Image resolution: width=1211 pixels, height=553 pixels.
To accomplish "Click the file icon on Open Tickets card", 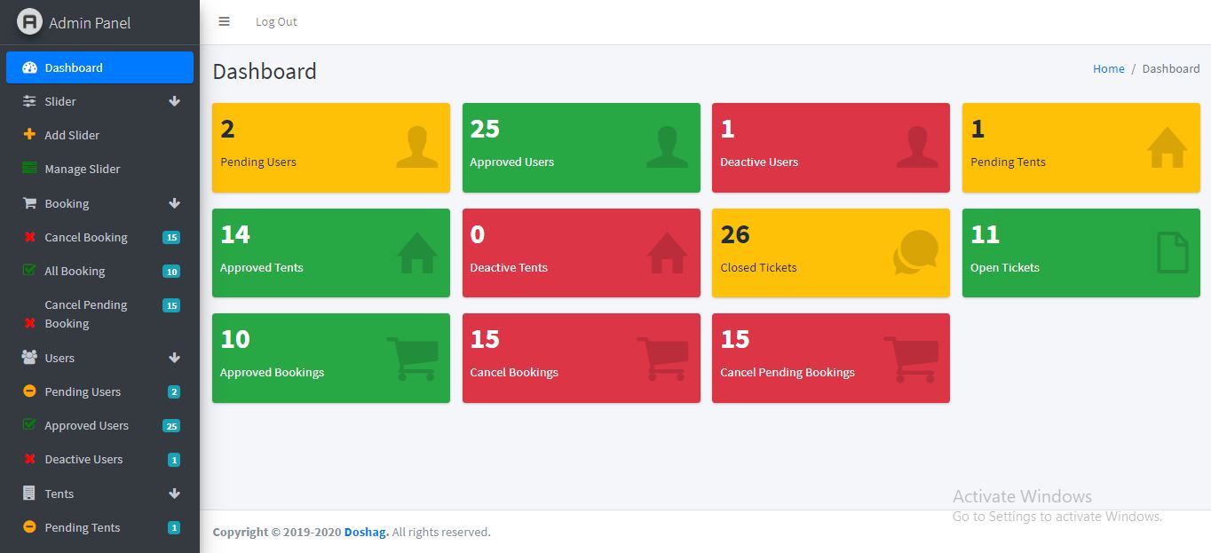I will [1172, 252].
